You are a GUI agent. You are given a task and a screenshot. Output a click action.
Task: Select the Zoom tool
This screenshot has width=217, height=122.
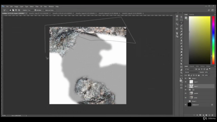click(x=181, y=73)
